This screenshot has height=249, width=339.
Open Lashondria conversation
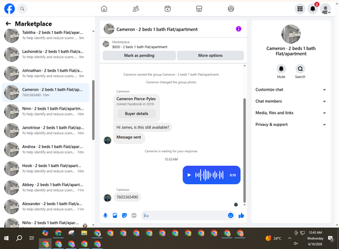[45, 54]
